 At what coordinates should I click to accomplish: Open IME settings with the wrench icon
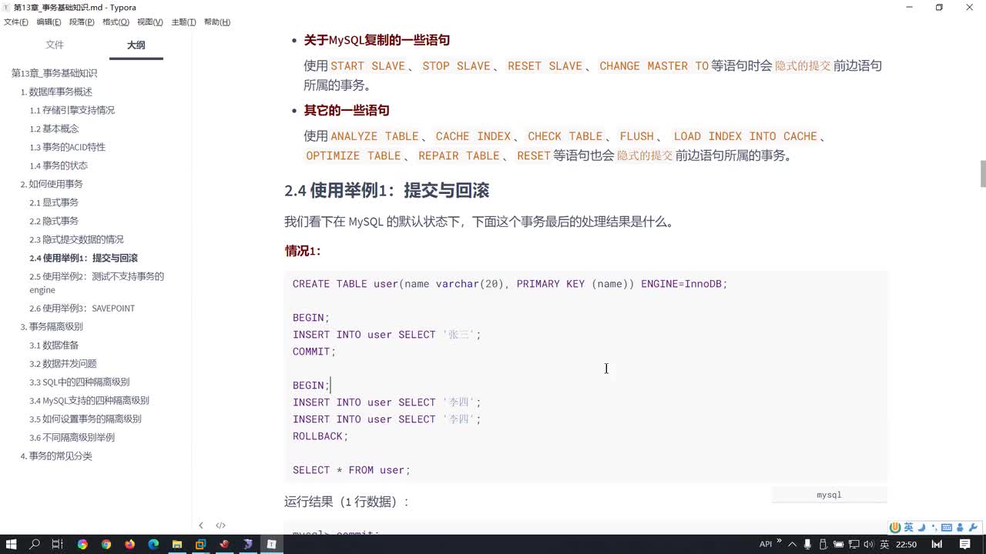[973, 527]
